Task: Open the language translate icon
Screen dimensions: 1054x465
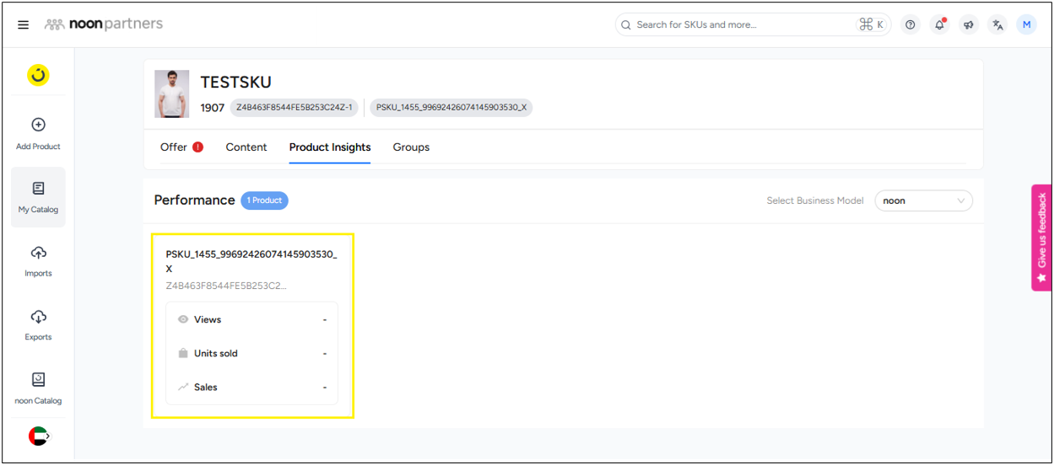Action: (997, 24)
